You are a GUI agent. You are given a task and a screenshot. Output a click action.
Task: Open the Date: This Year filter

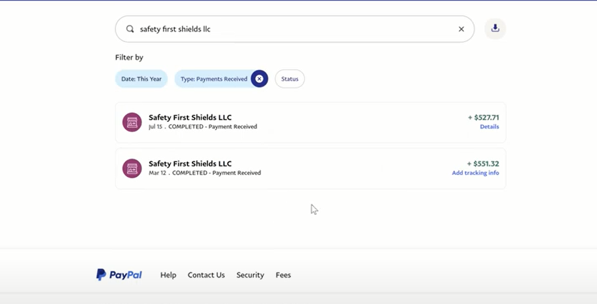click(141, 79)
